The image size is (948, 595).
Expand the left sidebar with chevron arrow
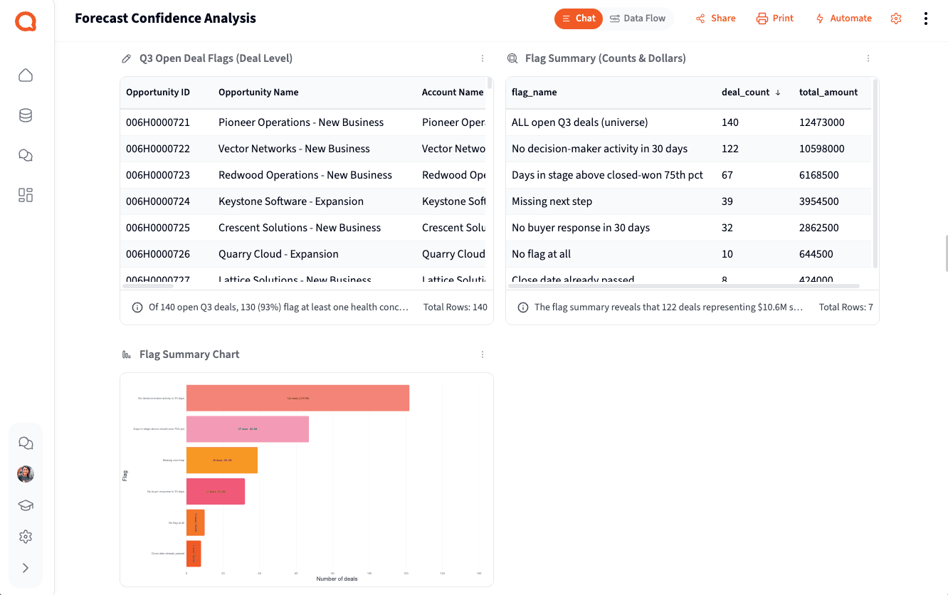coord(26,568)
